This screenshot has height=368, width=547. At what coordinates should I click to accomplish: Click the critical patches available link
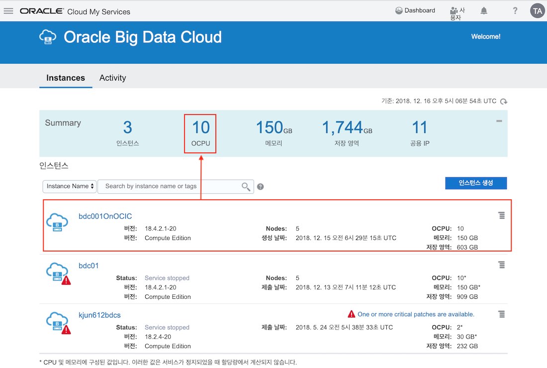pos(415,314)
